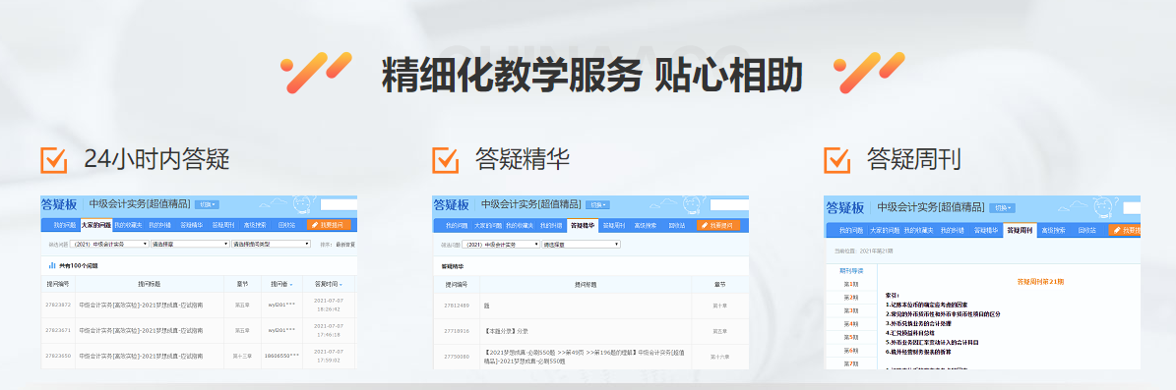Open 切换 dropdown in 24小时内答疑 panel
Screen dimensions: 1176x390
click(x=207, y=204)
